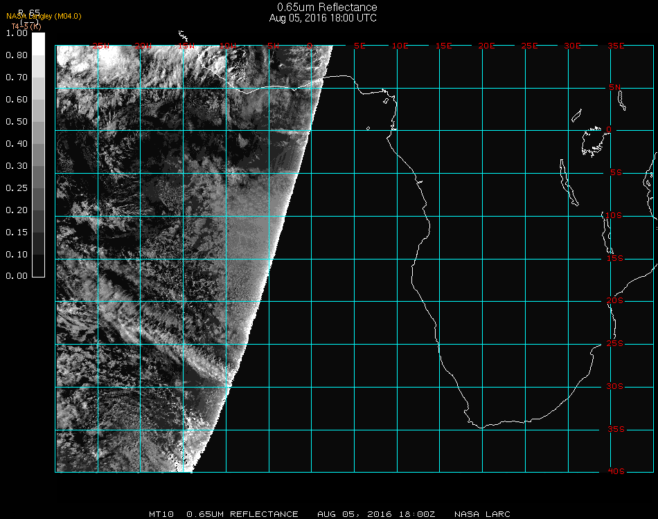Click the 15S latitude label
The image size is (658, 519).
coord(615,258)
